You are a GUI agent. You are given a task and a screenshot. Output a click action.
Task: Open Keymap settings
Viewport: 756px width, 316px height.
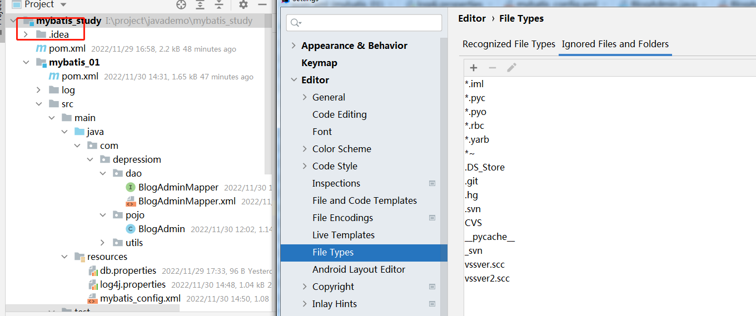tap(319, 63)
